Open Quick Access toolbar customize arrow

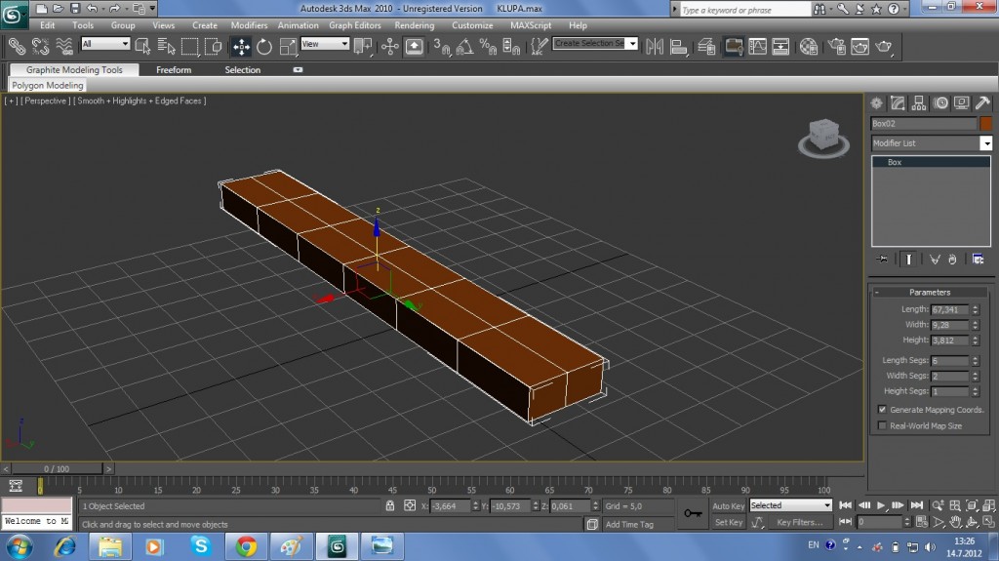tap(153, 8)
